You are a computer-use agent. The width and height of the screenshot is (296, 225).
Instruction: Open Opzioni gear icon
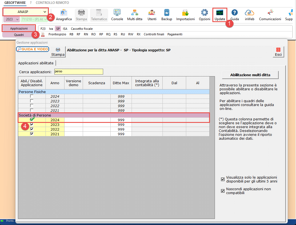(204, 15)
